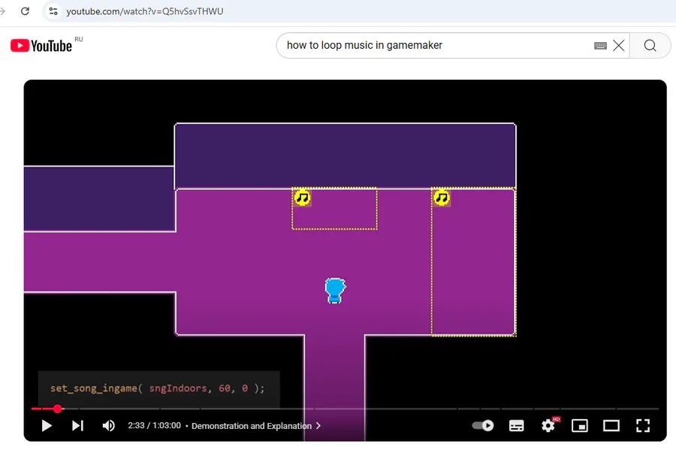The height and width of the screenshot is (450, 676).
Task: Click the music note icon on right zone
Action: tap(442, 198)
